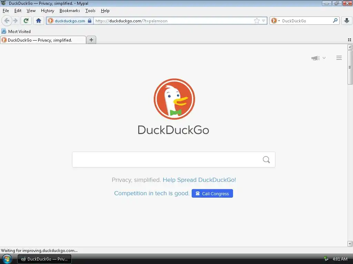Click the padlock site security icon
This screenshot has height=264, width=353.
click(x=90, y=21)
